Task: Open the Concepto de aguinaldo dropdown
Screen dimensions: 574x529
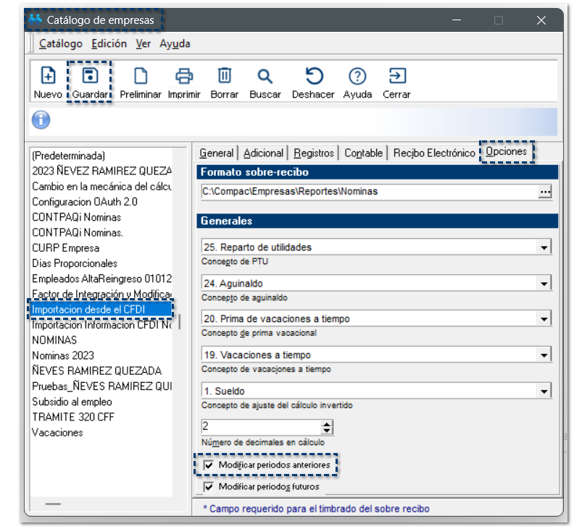Action: pyautogui.click(x=544, y=284)
